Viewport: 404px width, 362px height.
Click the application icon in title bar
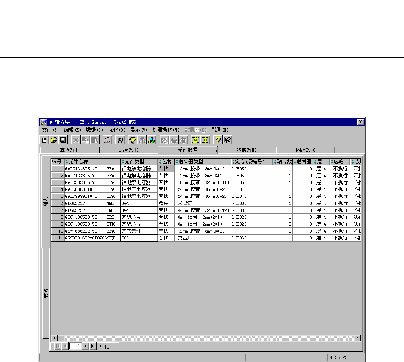tap(44, 122)
